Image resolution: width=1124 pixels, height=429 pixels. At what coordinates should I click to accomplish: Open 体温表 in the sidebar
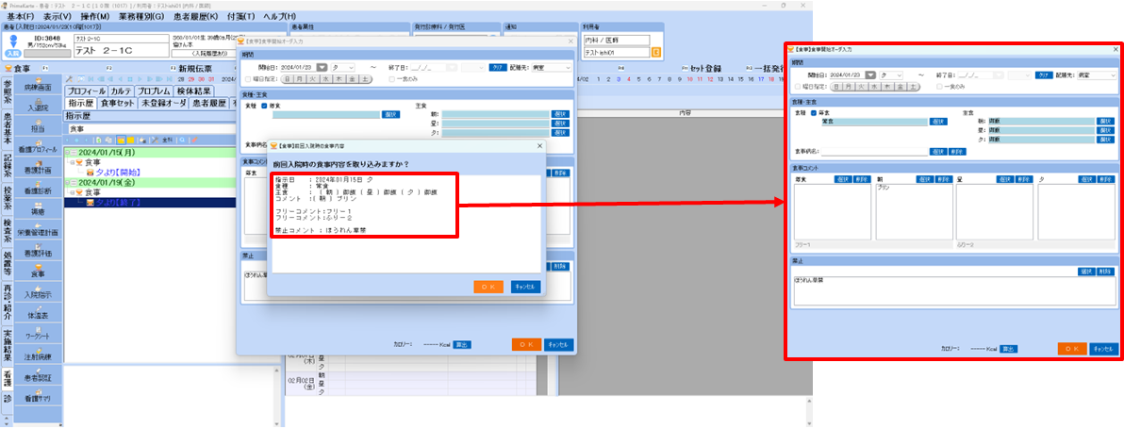click(x=38, y=311)
